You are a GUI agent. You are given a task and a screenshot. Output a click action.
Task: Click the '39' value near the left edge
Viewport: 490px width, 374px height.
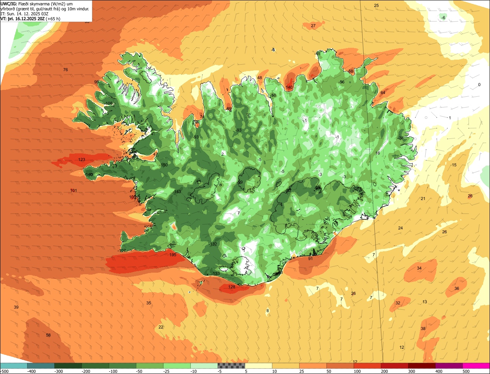pyautogui.click(x=16, y=307)
